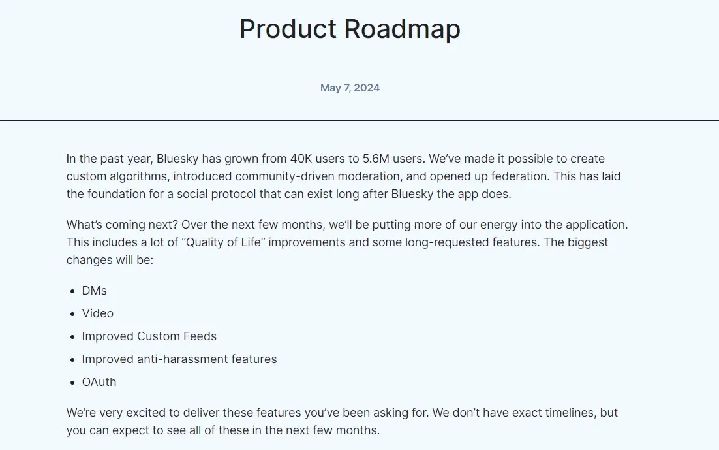The height and width of the screenshot is (450, 719).
Task: Click the bullet beside Improved Custom Feeds
Action: [x=72, y=337]
